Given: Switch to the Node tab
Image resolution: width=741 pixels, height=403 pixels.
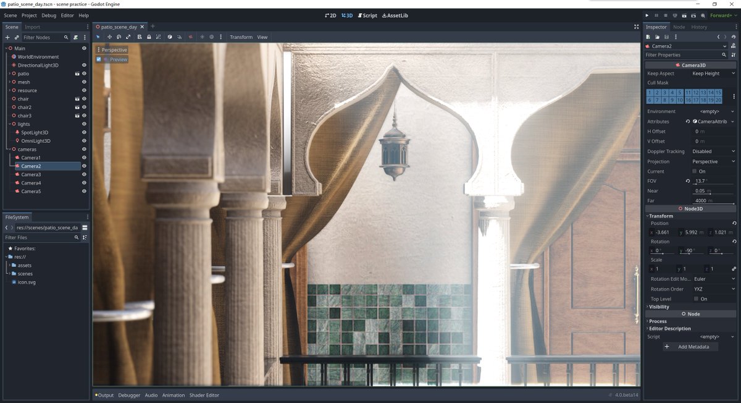Looking at the screenshot, I should point(679,27).
